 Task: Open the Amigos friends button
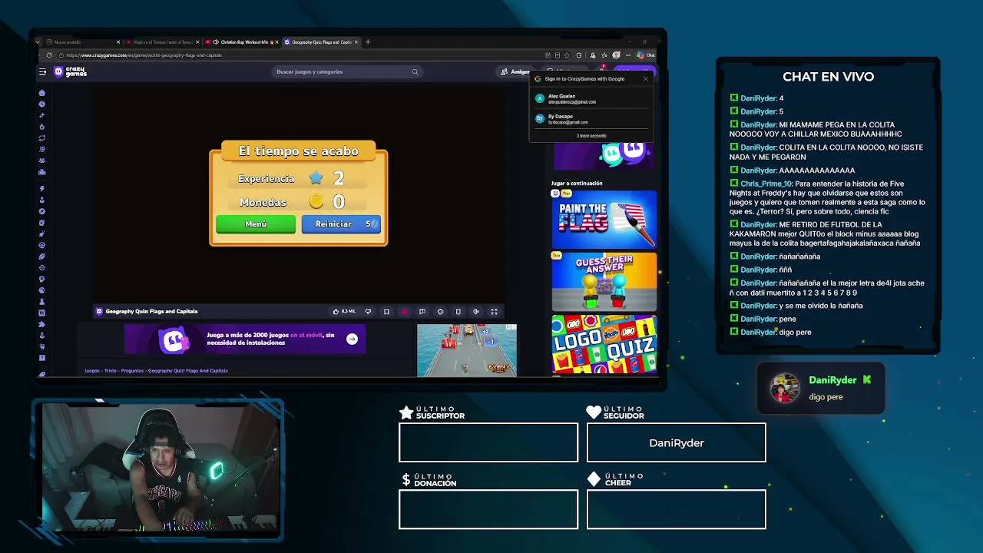pos(515,71)
